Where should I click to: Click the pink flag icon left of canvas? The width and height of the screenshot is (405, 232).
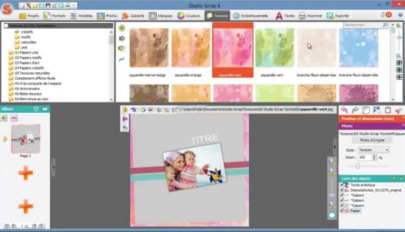[125, 119]
